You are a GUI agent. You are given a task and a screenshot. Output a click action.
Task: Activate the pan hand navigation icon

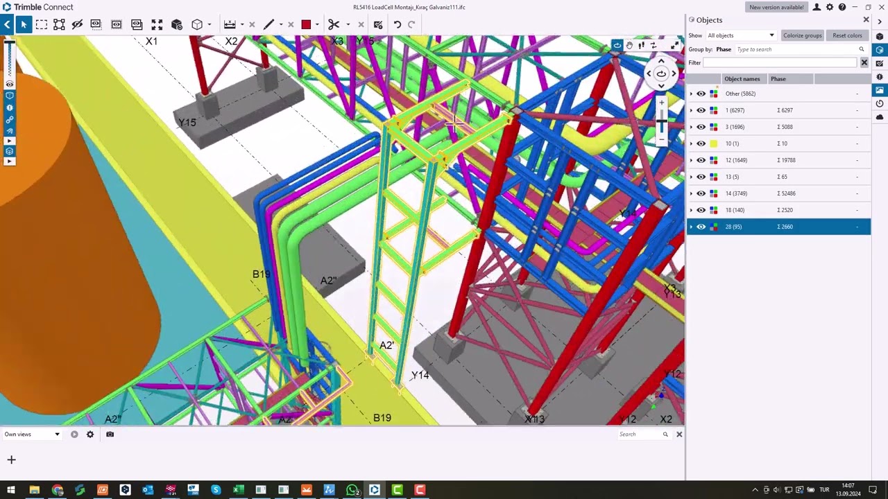point(629,46)
